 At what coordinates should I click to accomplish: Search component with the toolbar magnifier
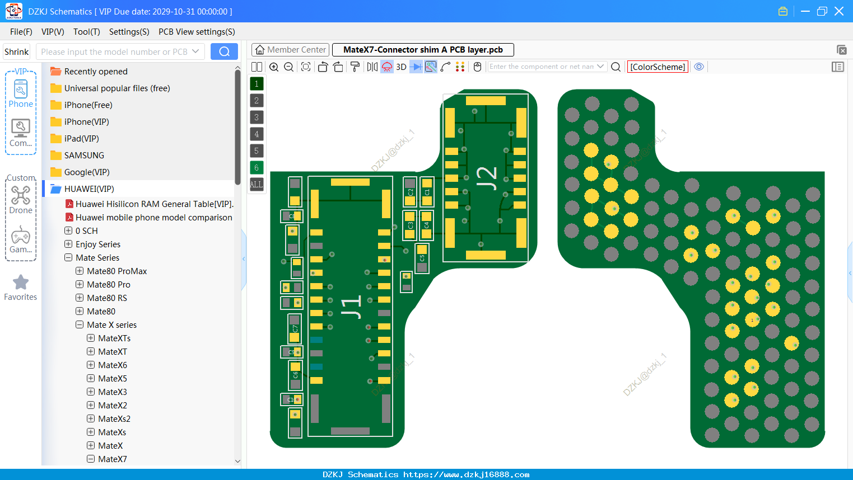(616, 67)
